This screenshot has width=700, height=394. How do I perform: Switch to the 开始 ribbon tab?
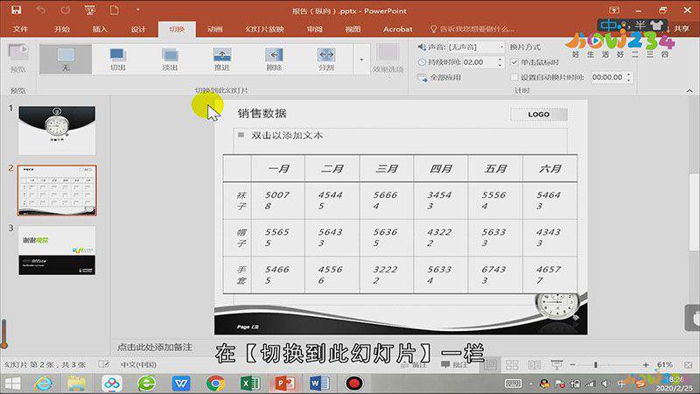click(61, 29)
